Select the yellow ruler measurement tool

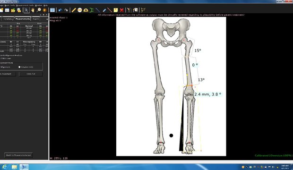pyautogui.click(x=74, y=10)
